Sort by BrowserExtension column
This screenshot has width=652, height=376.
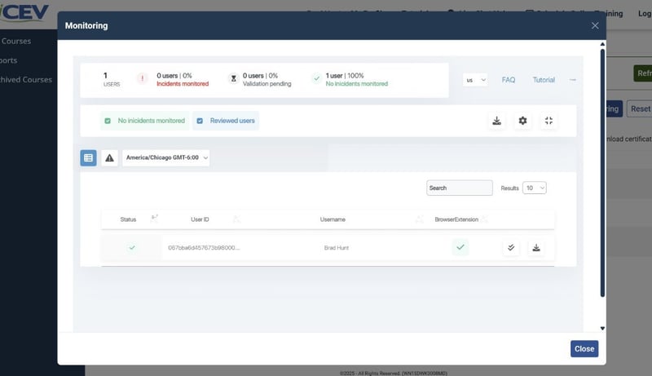456,219
